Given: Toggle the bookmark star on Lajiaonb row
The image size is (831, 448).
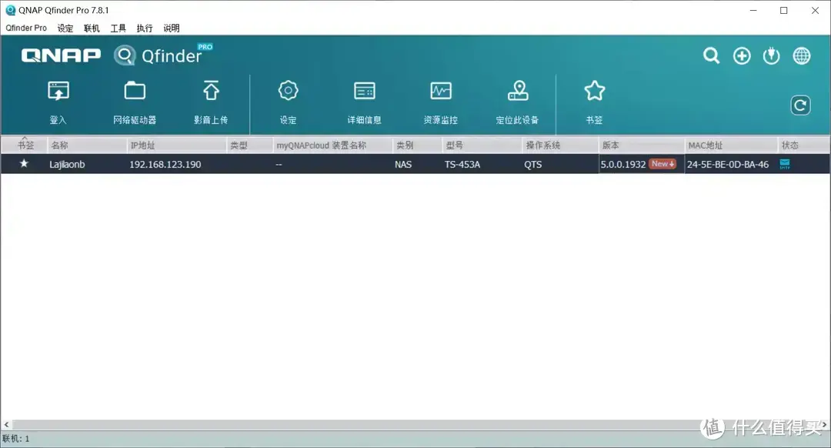Looking at the screenshot, I should [23, 164].
